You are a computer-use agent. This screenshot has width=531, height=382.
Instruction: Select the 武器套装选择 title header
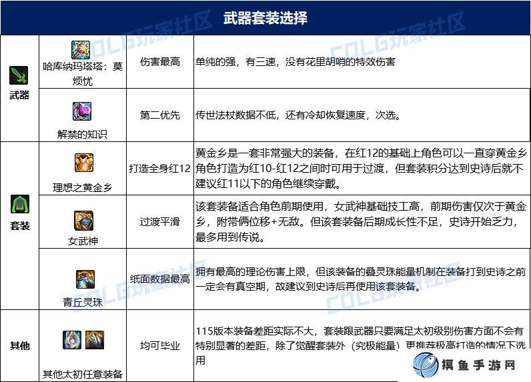pyautogui.click(x=265, y=18)
